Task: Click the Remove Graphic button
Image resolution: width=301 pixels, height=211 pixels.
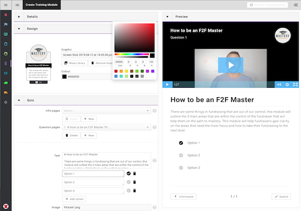Action: (x=100, y=63)
